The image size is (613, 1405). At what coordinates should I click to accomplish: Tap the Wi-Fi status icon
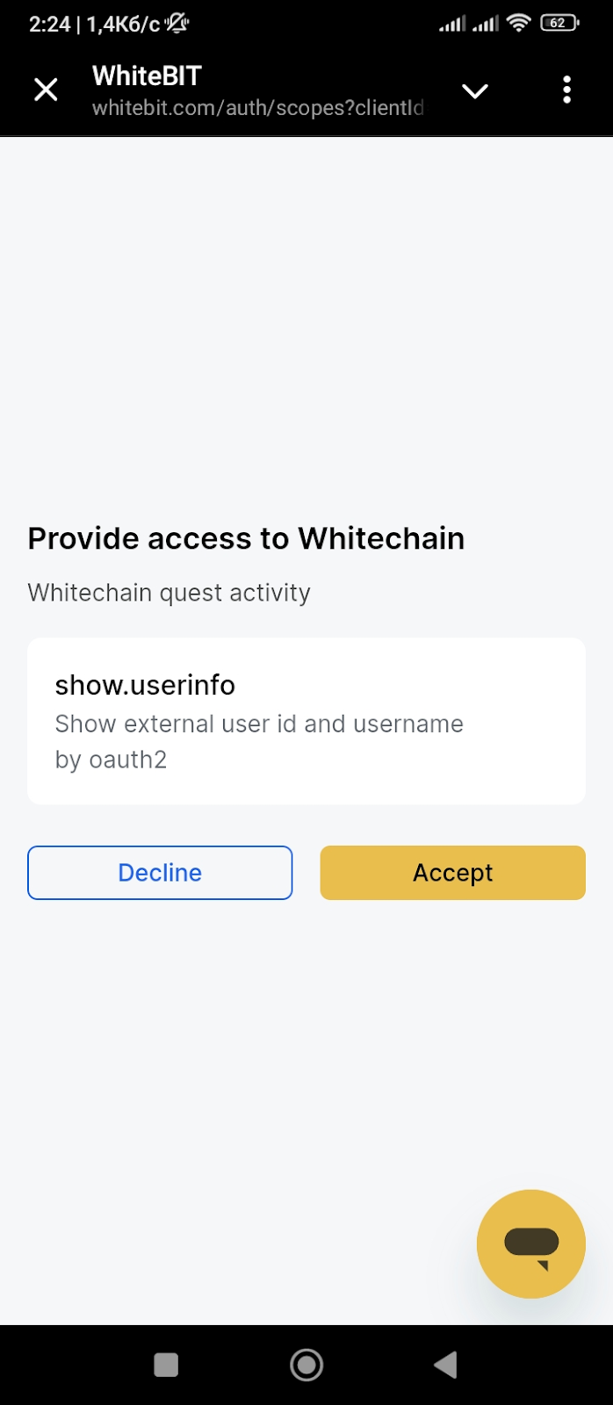(x=519, y=24)
